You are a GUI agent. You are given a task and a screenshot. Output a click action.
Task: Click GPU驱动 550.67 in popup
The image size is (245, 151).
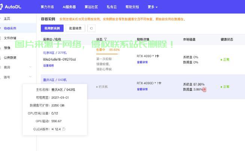[49, 121]
